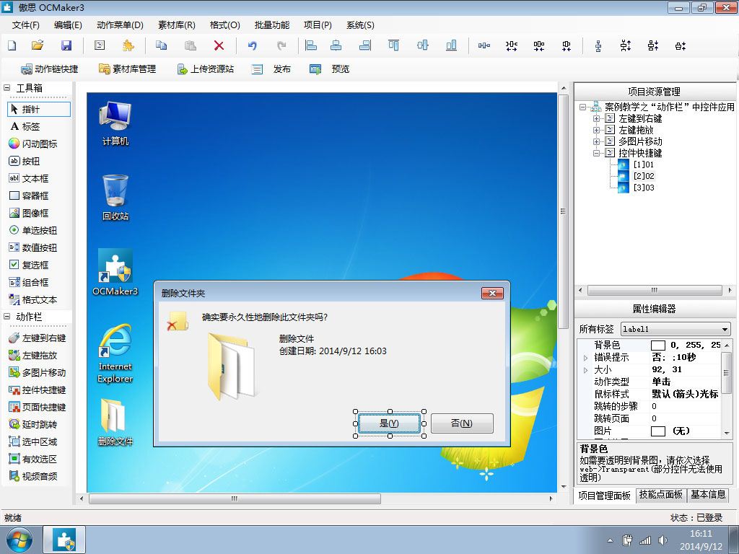Collapse the 动作栏 section
The image size is (739, 554).
click(7, 317)
